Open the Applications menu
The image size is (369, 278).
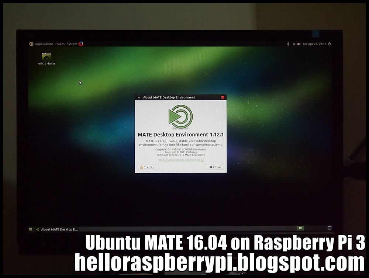tap(44, 44)
